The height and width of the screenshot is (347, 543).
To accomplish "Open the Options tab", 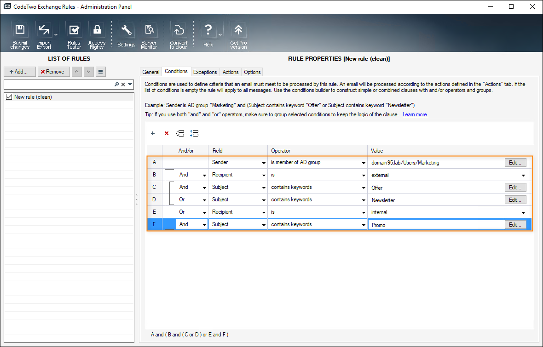I will pyautogui.click(x=252, y=72).
